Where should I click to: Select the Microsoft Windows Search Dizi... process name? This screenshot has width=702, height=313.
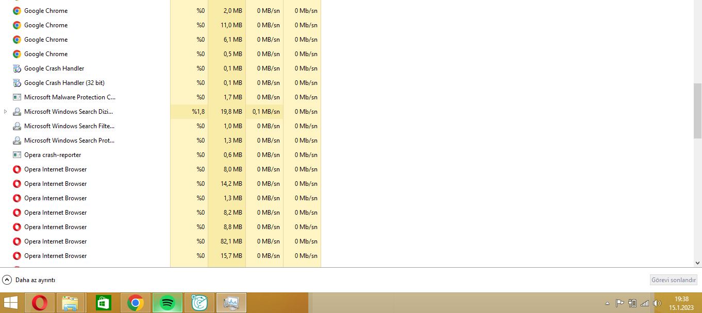(x=69, y=112)
